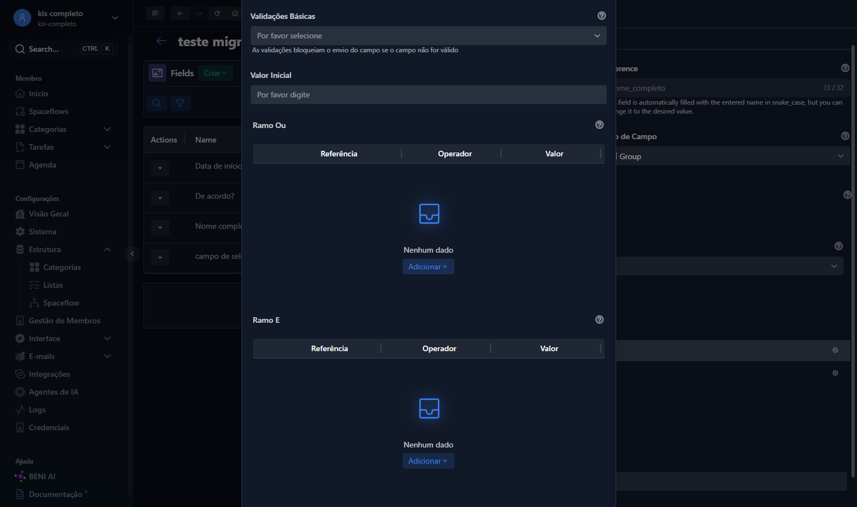Click the home icon in top toolbar
Screen dimensions: 857x507
235,13
